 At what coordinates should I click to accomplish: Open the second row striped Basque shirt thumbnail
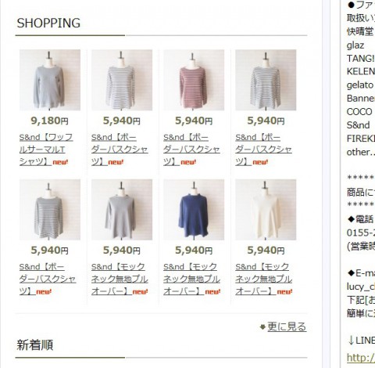(x=50, y=210)
